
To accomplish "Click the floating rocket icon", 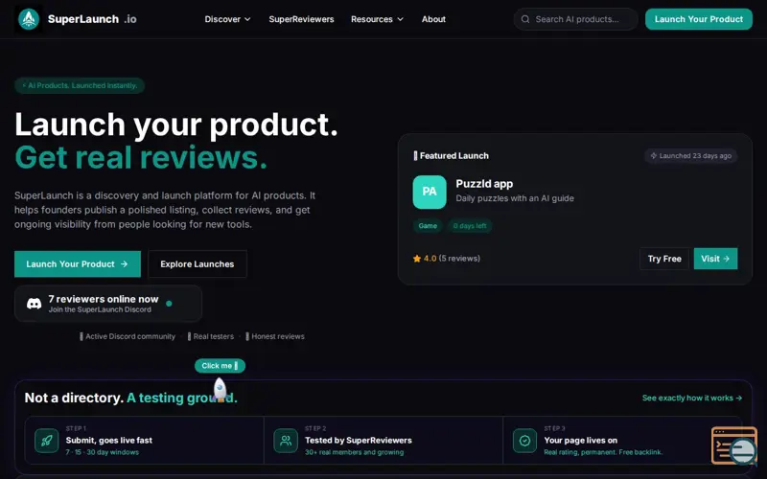I will pos(221,390).
